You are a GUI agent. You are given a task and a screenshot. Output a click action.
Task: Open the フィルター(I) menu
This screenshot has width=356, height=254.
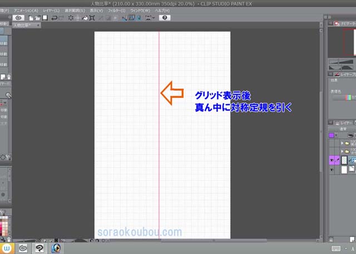click(116, 11)
